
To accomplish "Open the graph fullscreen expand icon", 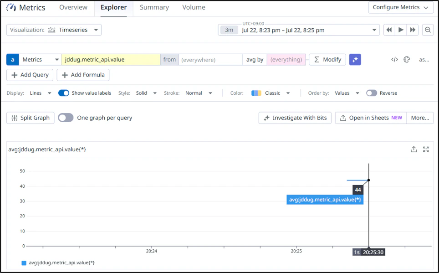I will pos(426,149).
